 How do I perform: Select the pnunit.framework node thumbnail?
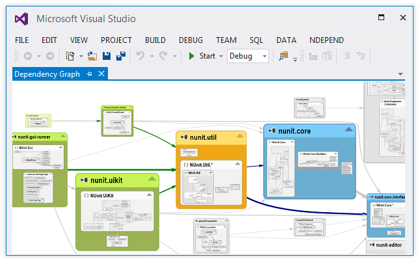pos(309,227)
